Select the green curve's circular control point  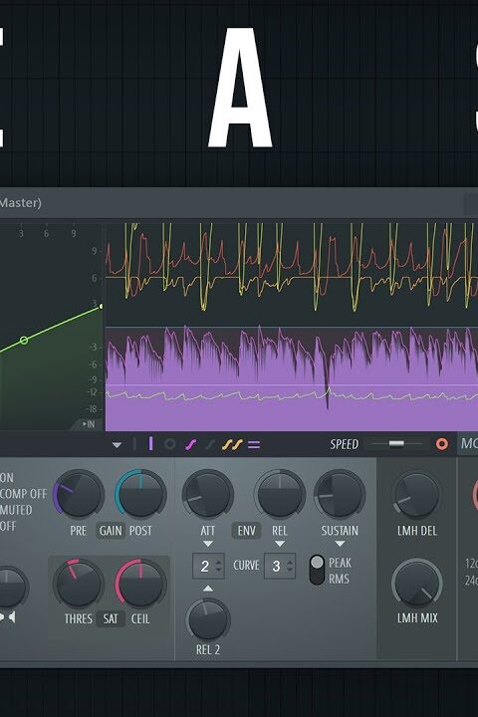point(24,341)
